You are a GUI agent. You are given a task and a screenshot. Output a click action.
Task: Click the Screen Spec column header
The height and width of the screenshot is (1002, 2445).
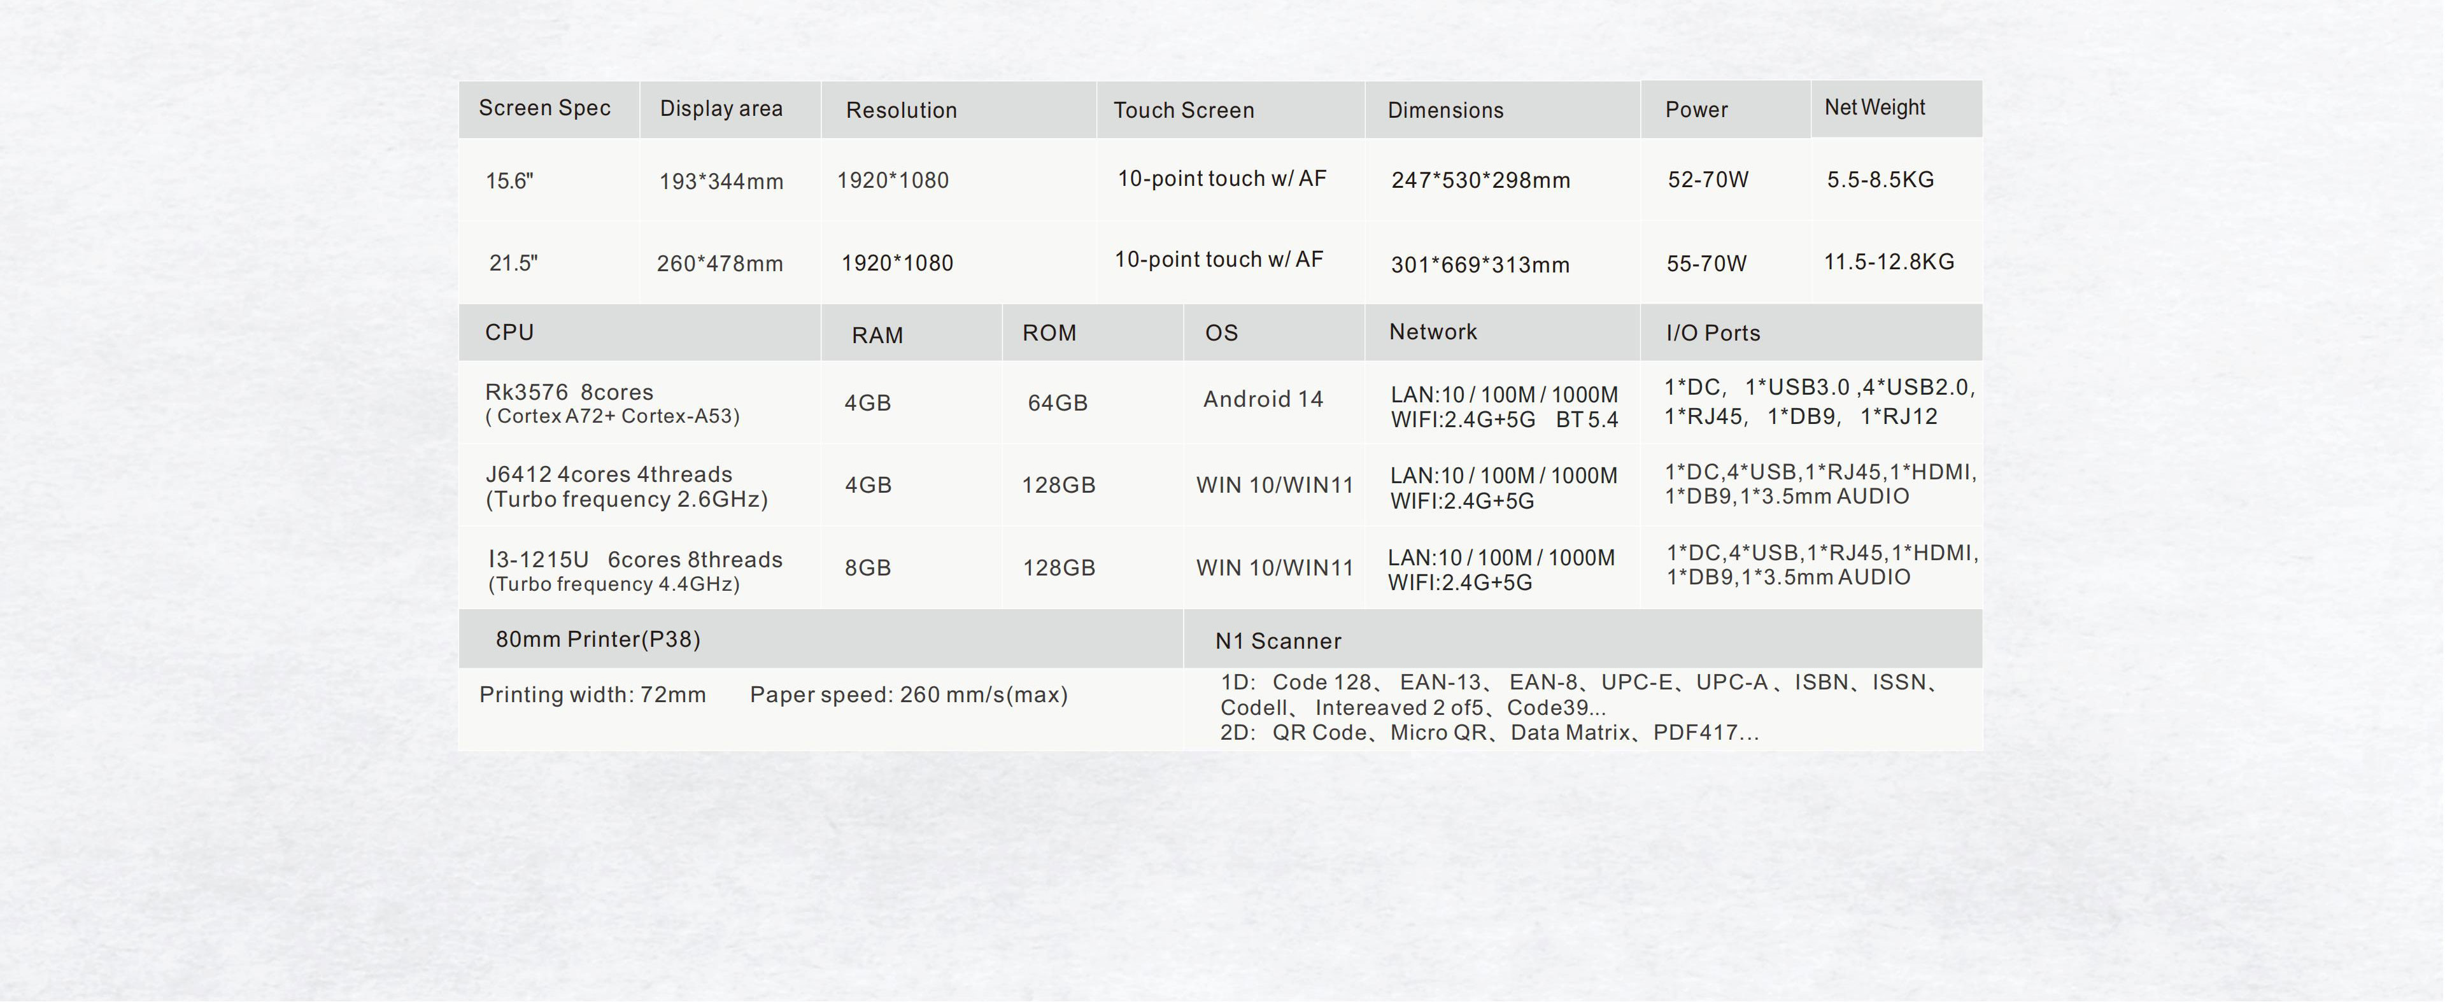tap(544, 108)
